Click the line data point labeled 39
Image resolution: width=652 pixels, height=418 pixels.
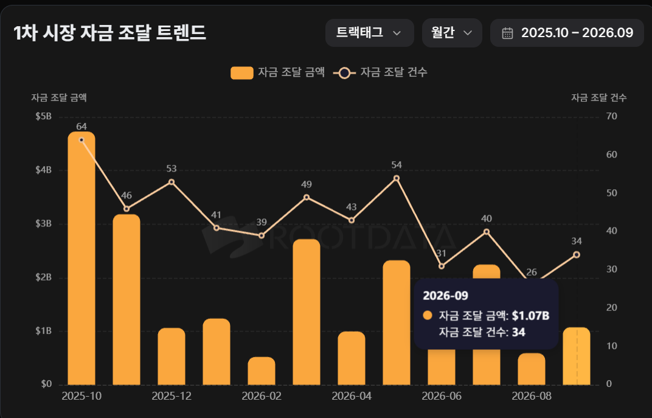pos(262,235)
